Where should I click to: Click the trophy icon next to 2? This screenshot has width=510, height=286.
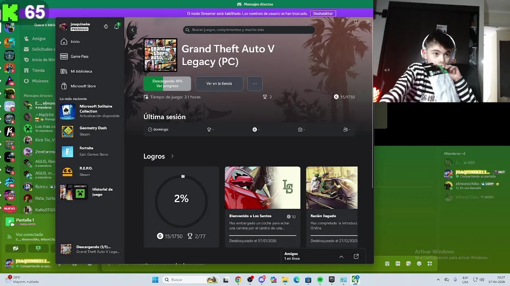pyautogui.click(x=265, y=97)
